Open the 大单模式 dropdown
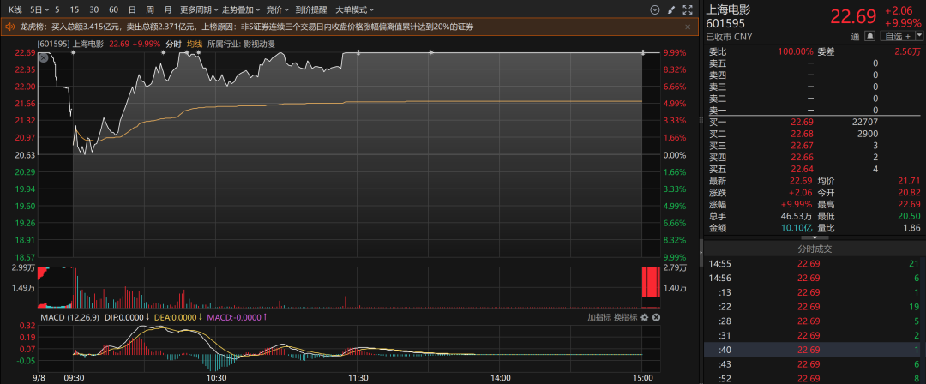Viewport: 926px width, 384px height. 354,10
